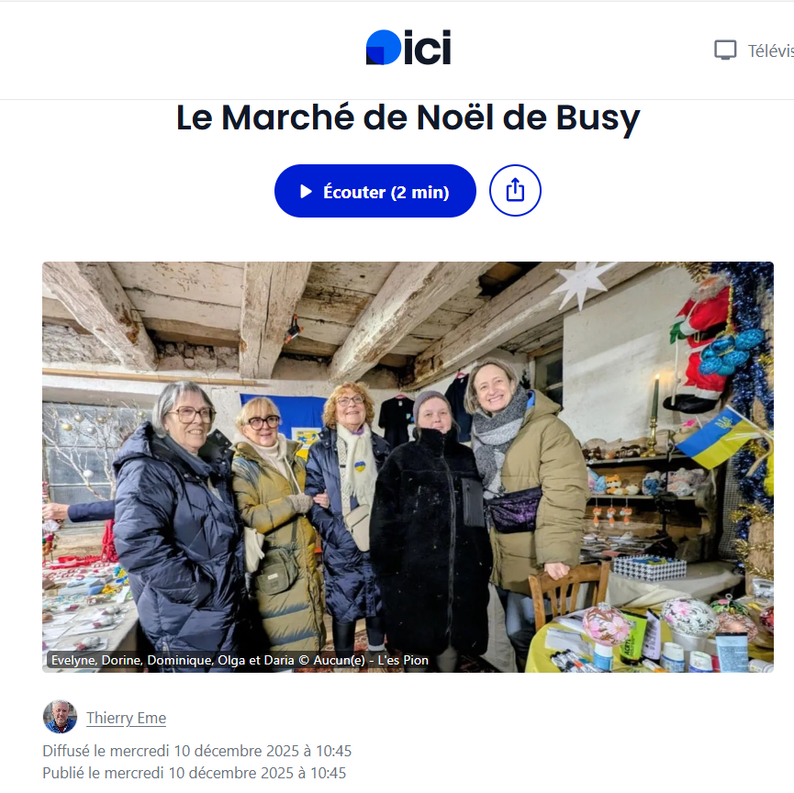Click Thierry Eme's round avatar photo

pos(60,717)
